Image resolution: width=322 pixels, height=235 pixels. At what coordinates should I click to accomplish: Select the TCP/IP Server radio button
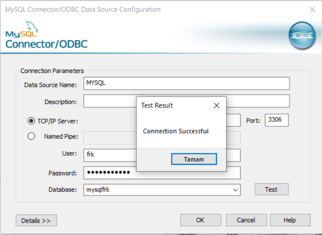tap(31, 121)
